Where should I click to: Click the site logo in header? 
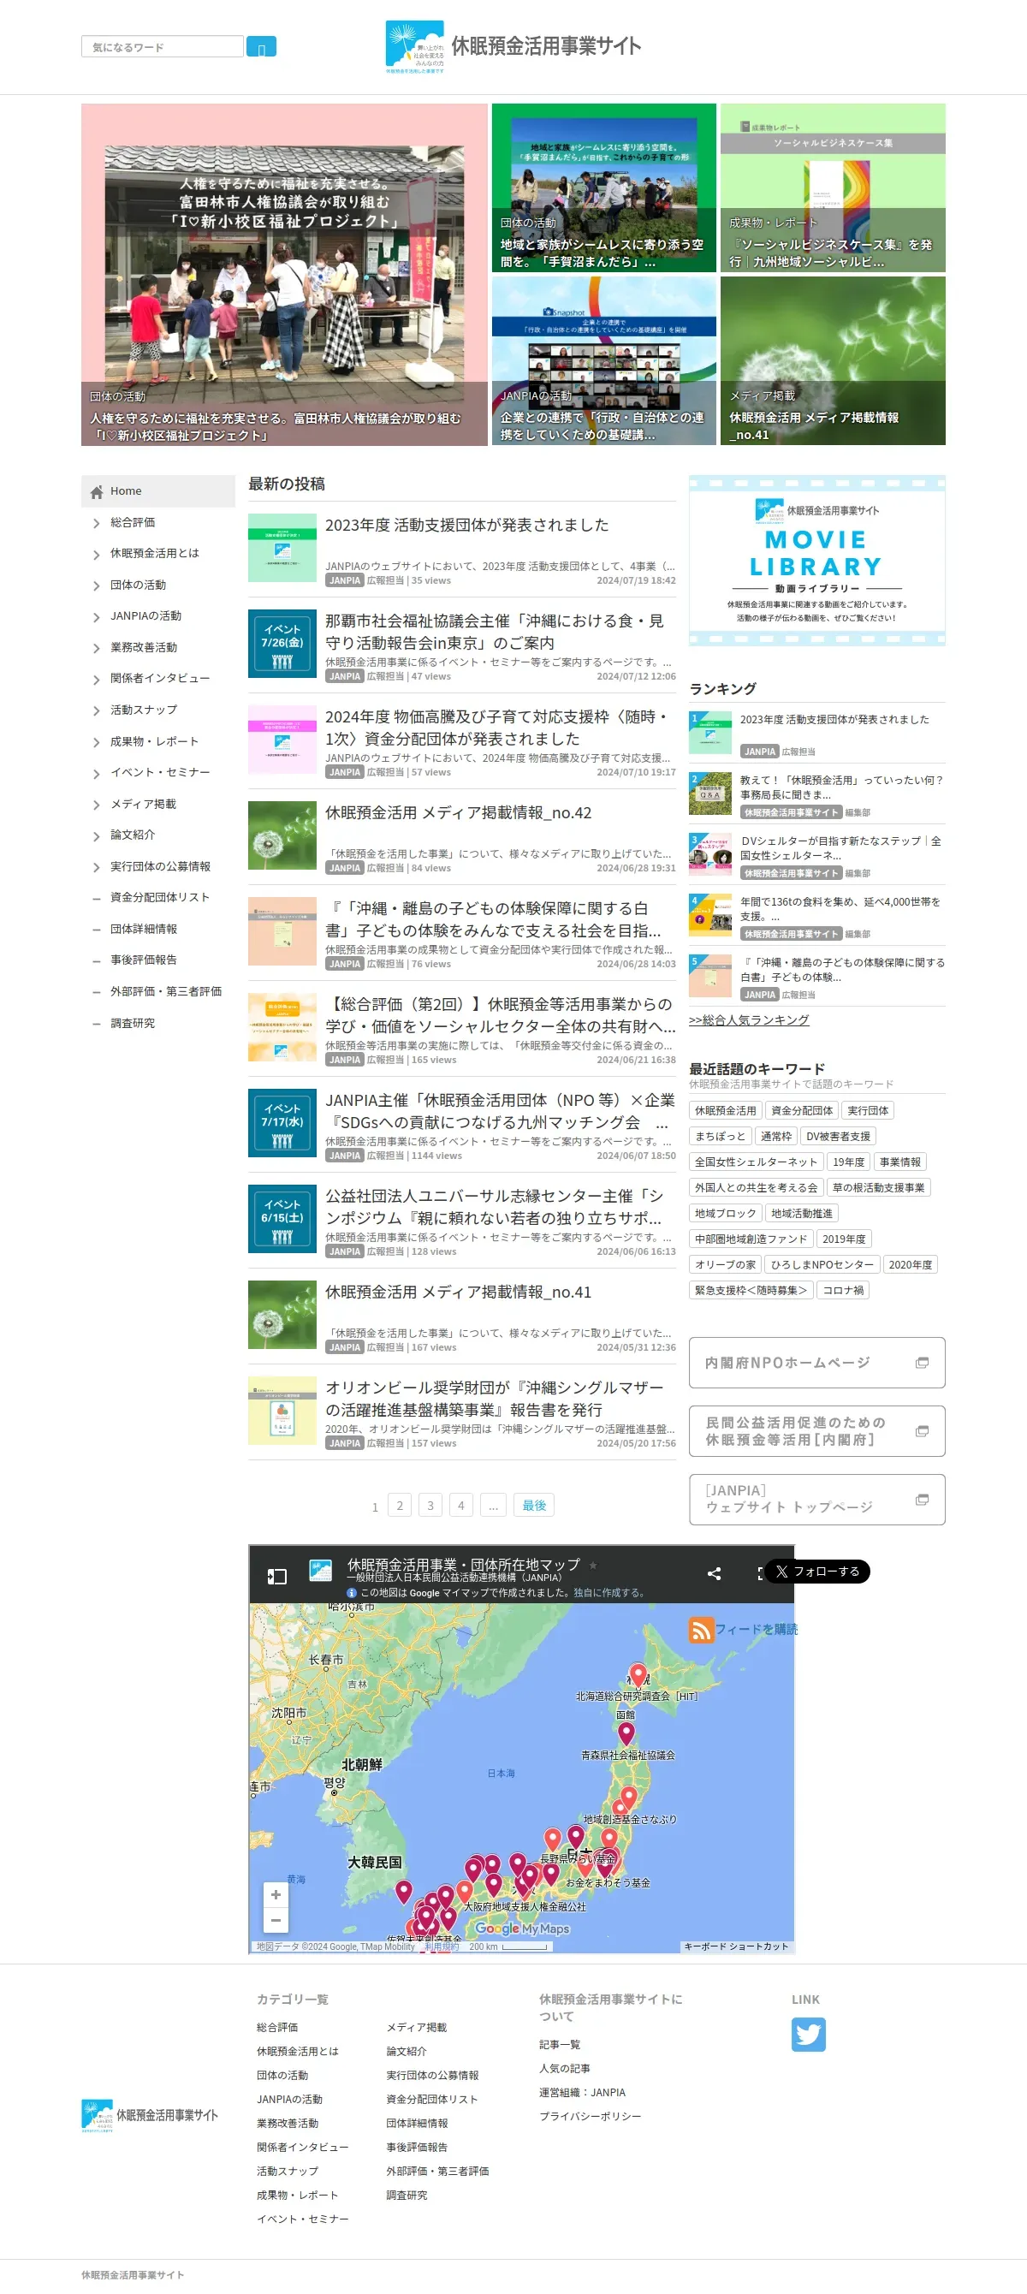point(513,46)
